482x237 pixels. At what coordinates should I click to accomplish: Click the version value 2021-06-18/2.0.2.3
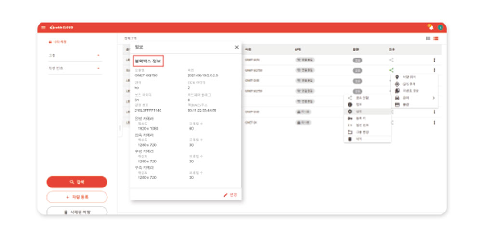tap(202, 75)
